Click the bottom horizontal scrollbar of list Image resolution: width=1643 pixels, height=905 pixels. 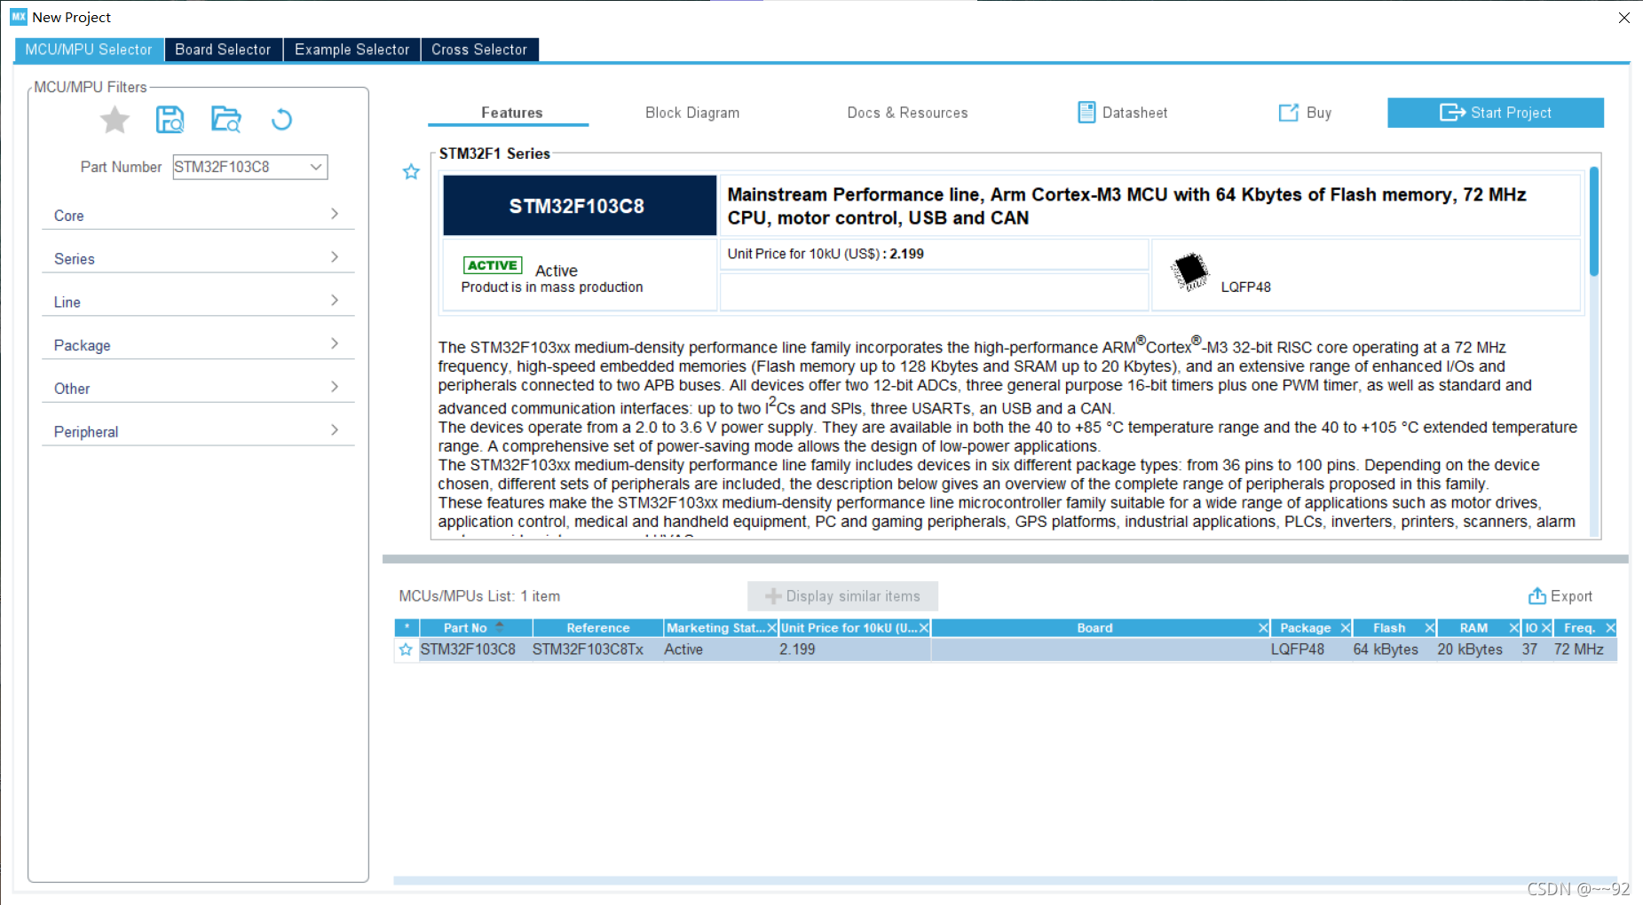click(x=1006, y=880)
